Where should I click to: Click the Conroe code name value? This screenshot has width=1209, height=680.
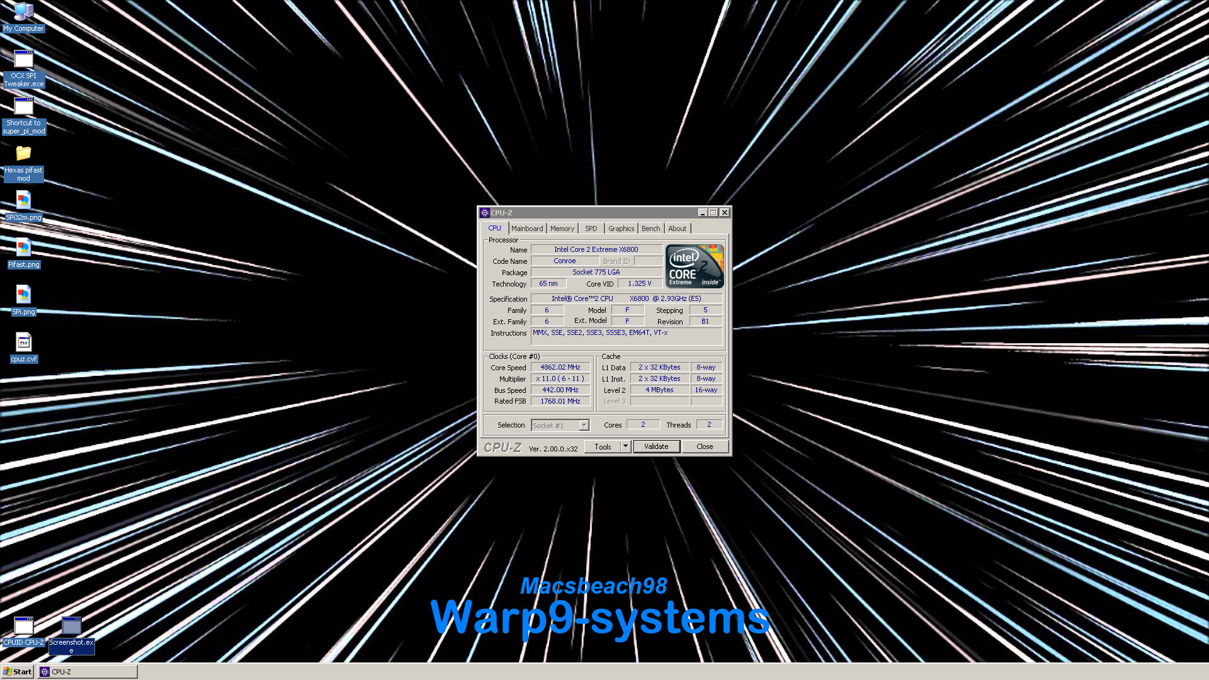click(x=565, y=261)
